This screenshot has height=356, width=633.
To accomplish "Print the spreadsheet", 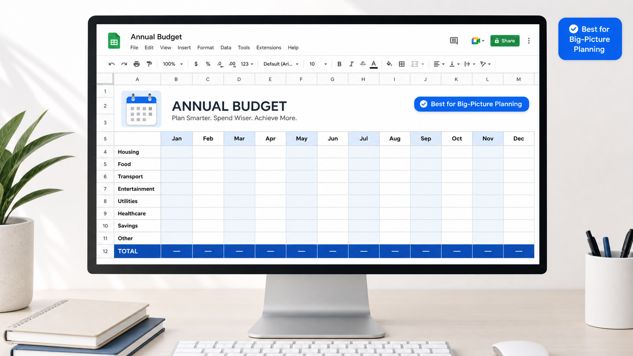I will (x=137, y=64).
